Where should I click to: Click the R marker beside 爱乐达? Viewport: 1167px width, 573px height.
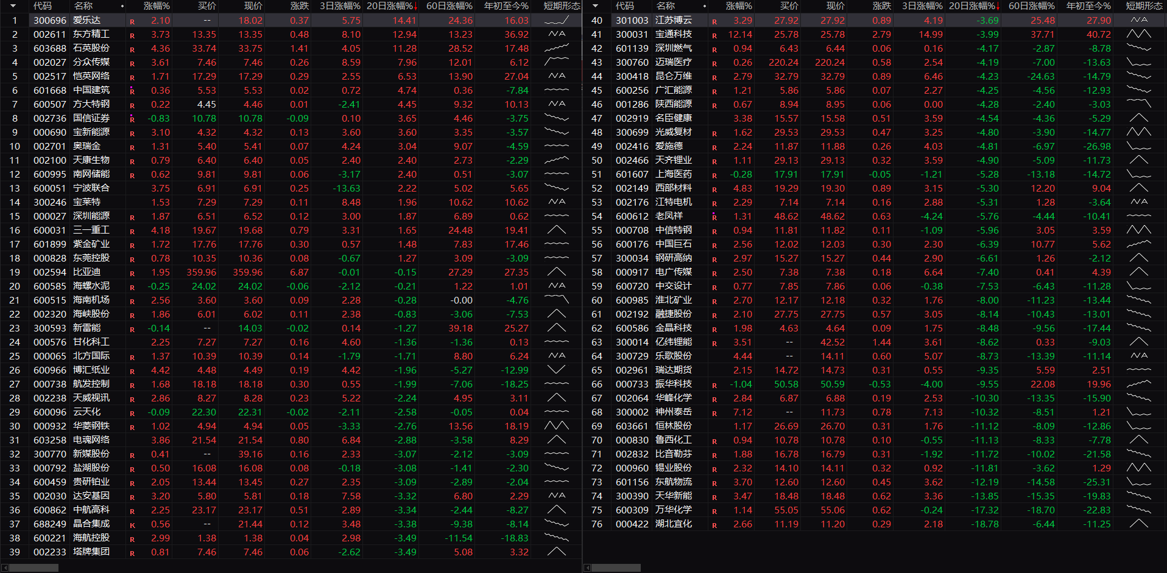point(132,22)
